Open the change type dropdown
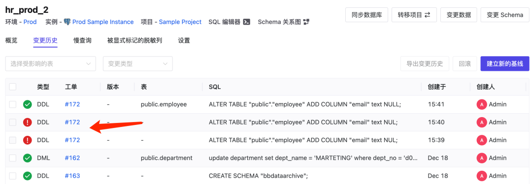 [138, 63]
